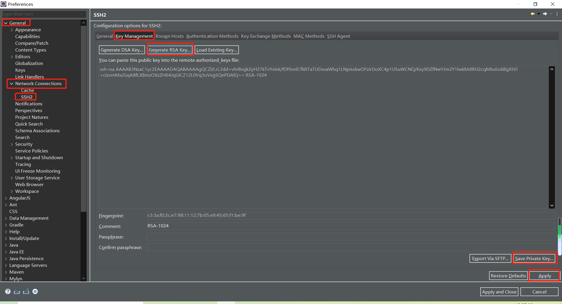Image resolution: width=562 pixels, height=304 pixels.
Task: Click the public key scroll down arrow
Action: pos(552,205)
